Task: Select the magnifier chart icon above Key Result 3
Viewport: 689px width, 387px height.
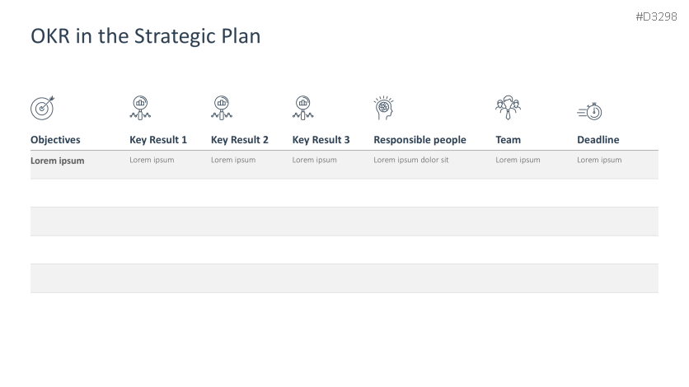Action: [x=302, y=107]
